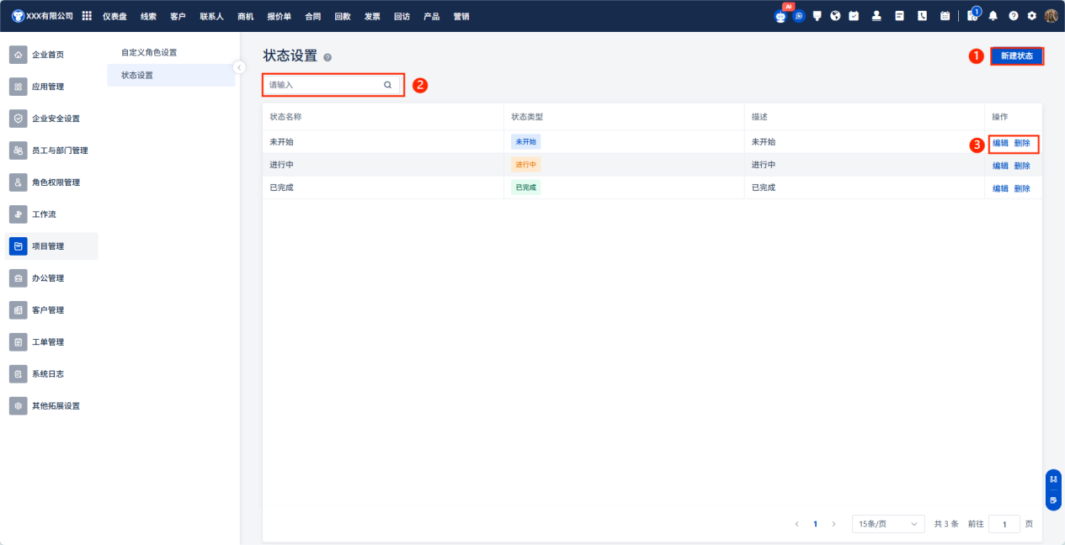Open the 合同 menu

click(x=312, y=16)
